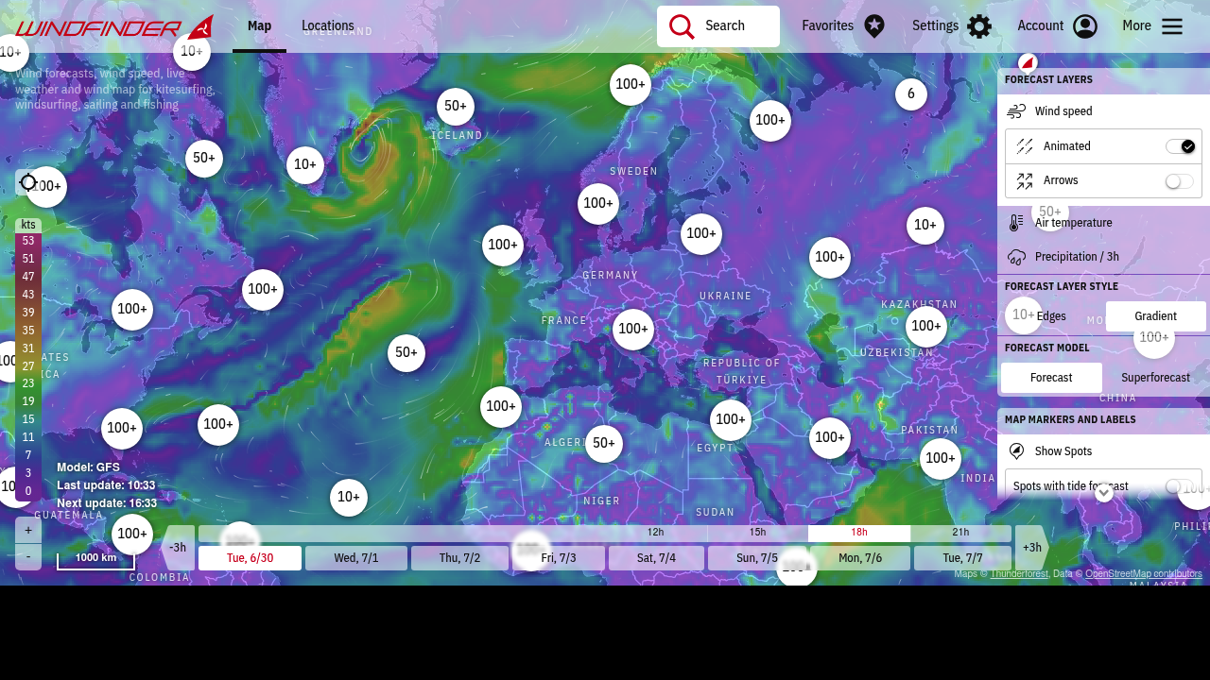Zoom in with the plus button
The height and width of the screenshot is (680, 1210).
[28, 530]
